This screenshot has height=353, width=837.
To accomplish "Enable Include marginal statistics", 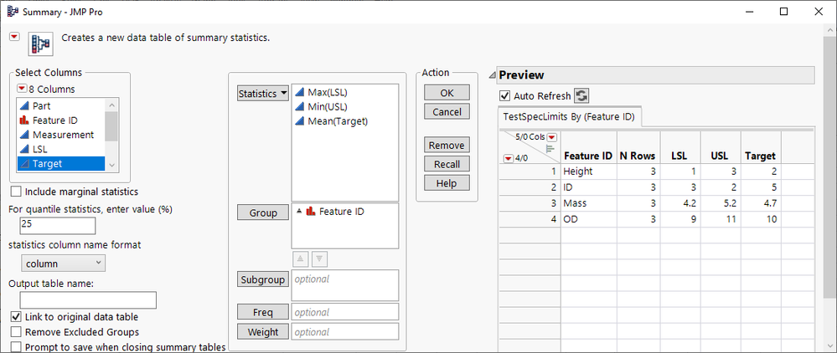I will tap(17, 192).
